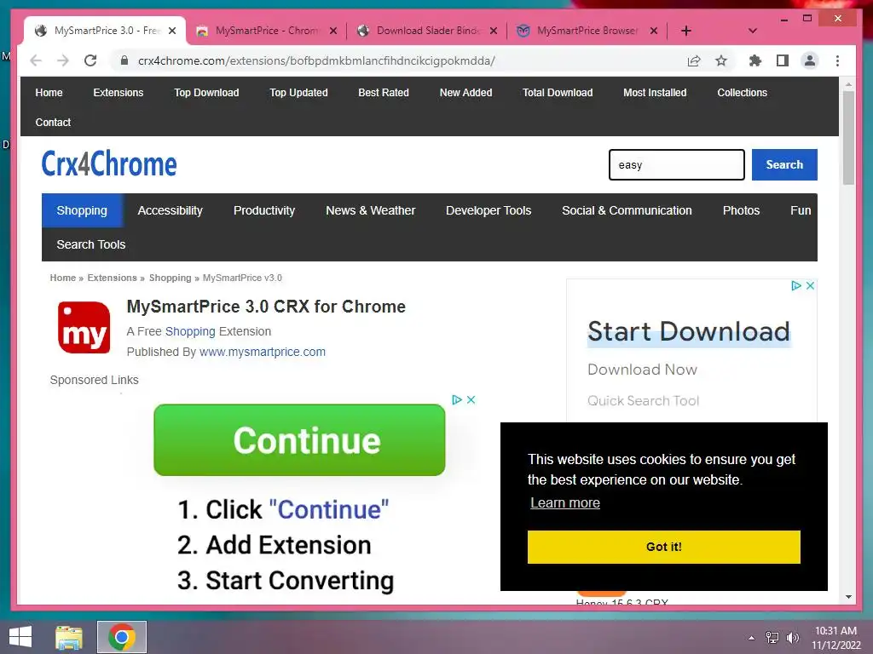873x654 pixels.
Task: Close the 'MySmartPrice - Chrome' tab
Action: pyautogui.click(x=333, y=31)
